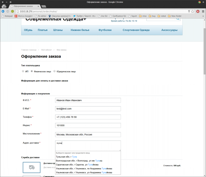Viewport: 206px width, 177px height.
Task: Click the Мой кабинет breadcrumb link
Action: point(47,50)
